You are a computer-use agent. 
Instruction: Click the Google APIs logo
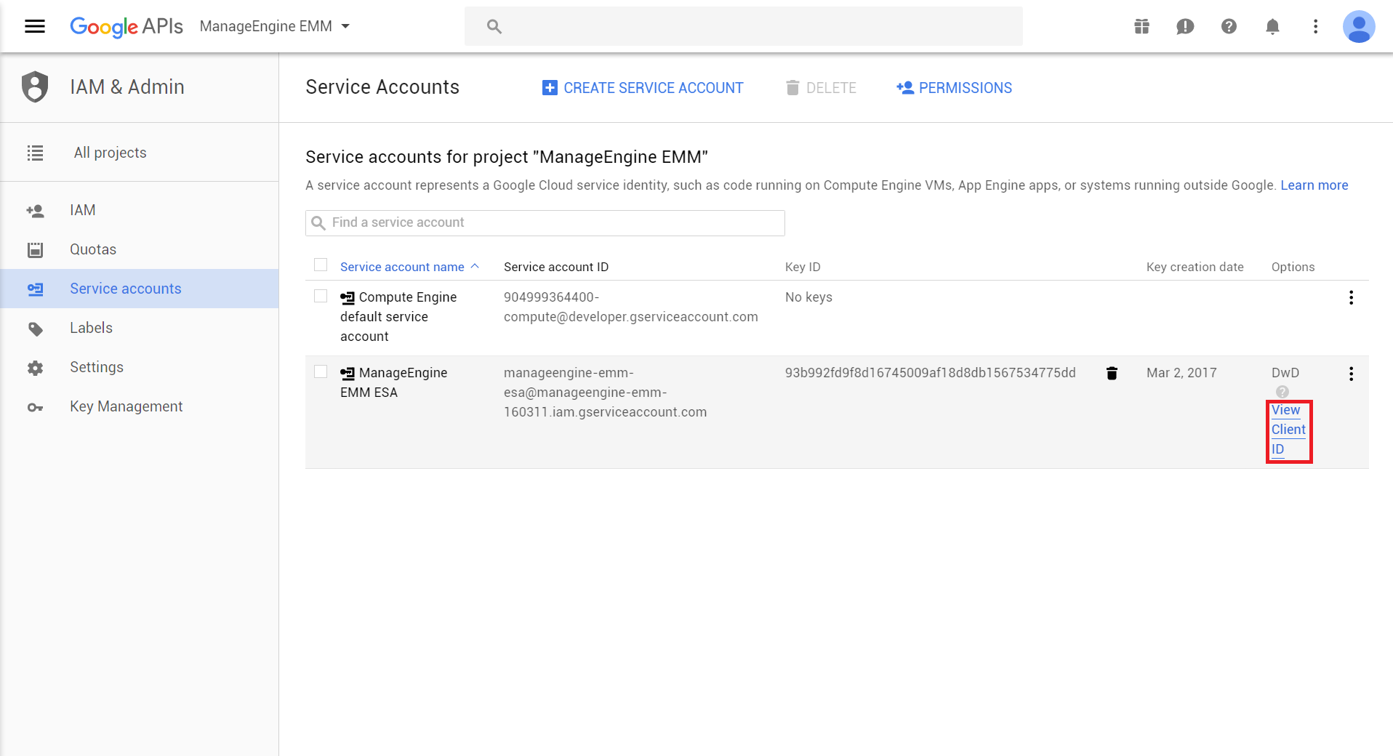coord(127,27)
